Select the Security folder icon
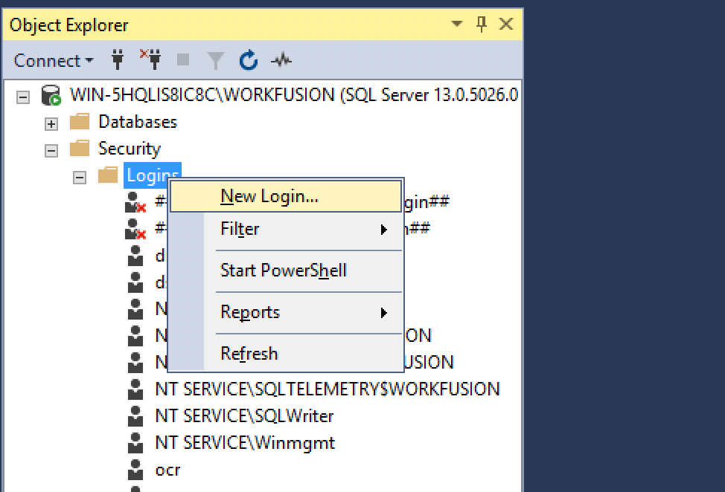The height and width of the screenshot is (492, 725). (x=80, y=148)
